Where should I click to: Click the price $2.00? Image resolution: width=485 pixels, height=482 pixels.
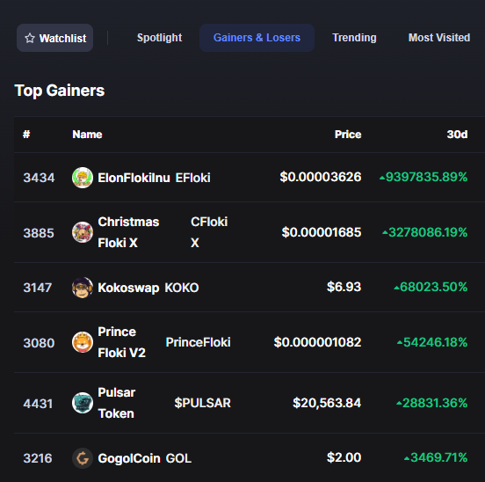point(344,457)
